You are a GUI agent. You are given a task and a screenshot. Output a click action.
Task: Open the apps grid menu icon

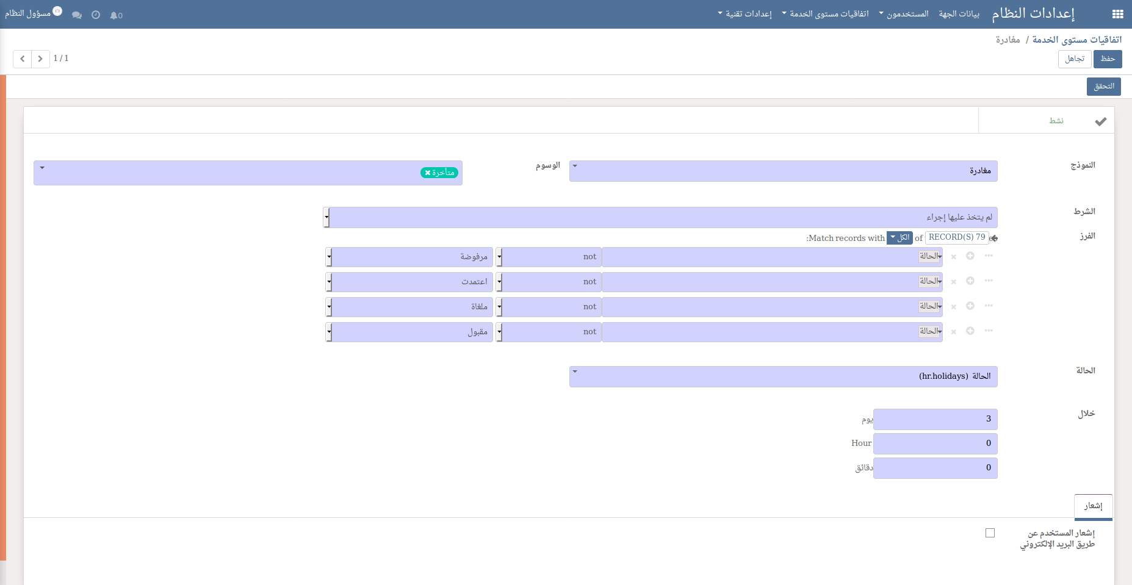point(1117,15)
